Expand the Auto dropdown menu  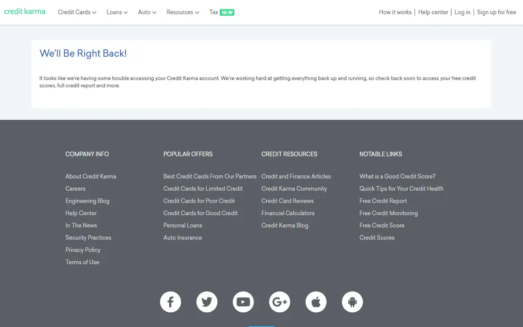pos(147,12)
